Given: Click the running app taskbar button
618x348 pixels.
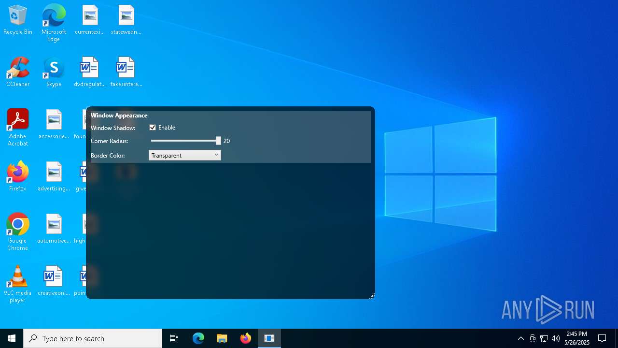Looking at the screenshot, I should [269, 338].
